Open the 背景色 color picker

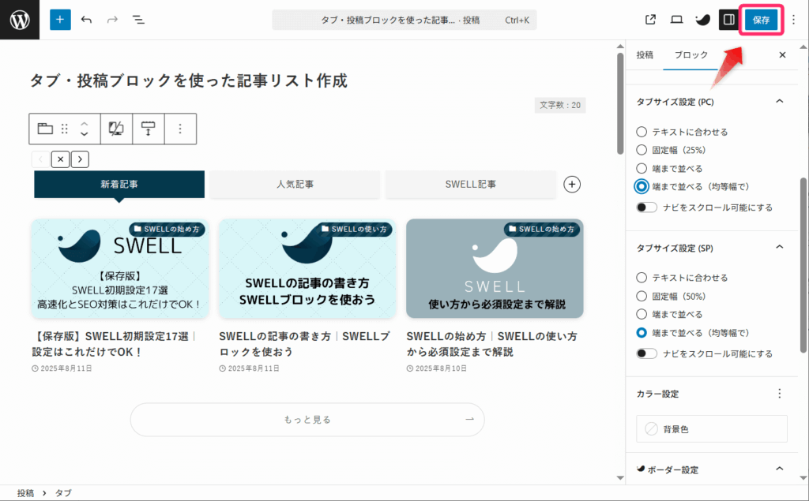[x=712, y=429]
